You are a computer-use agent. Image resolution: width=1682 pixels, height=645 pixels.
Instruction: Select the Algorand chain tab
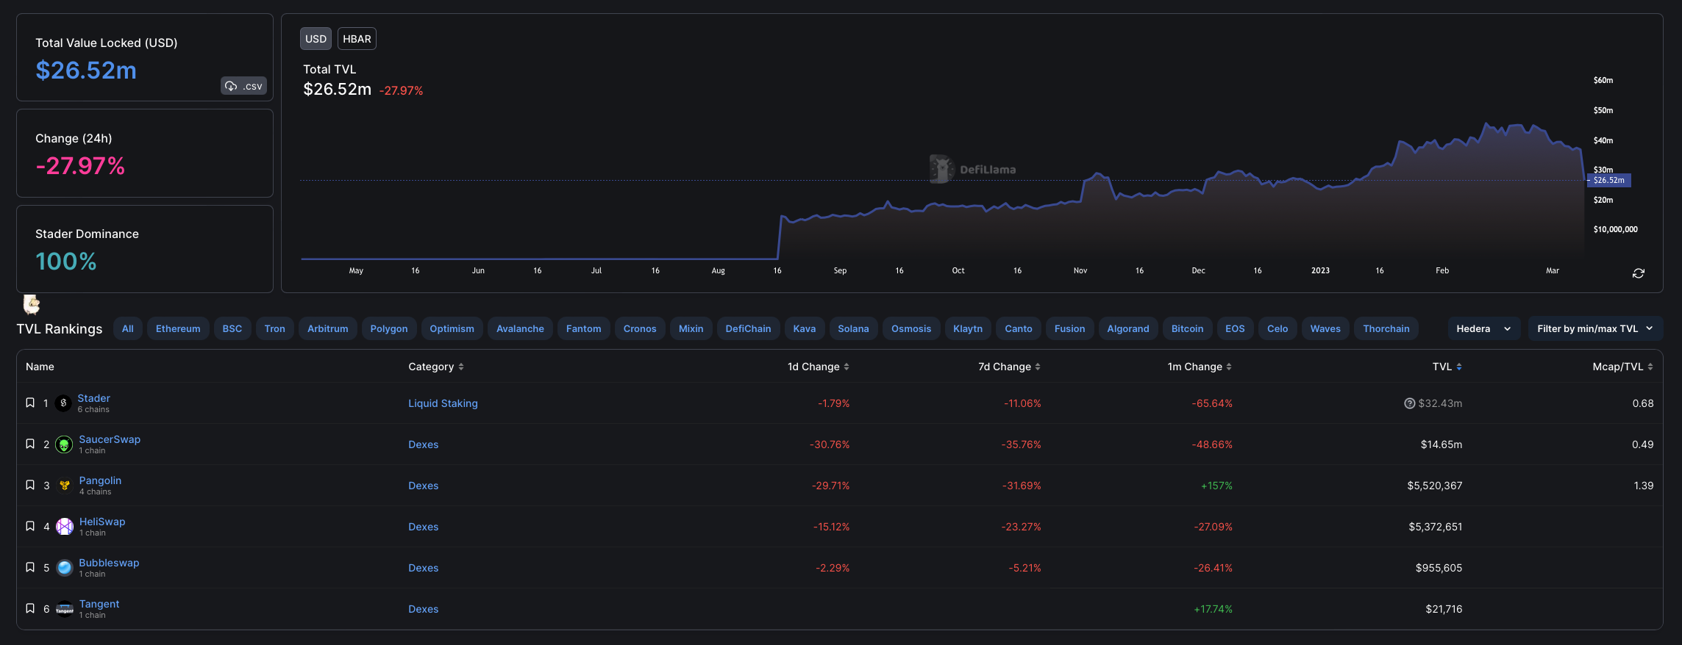[1128, 328]
